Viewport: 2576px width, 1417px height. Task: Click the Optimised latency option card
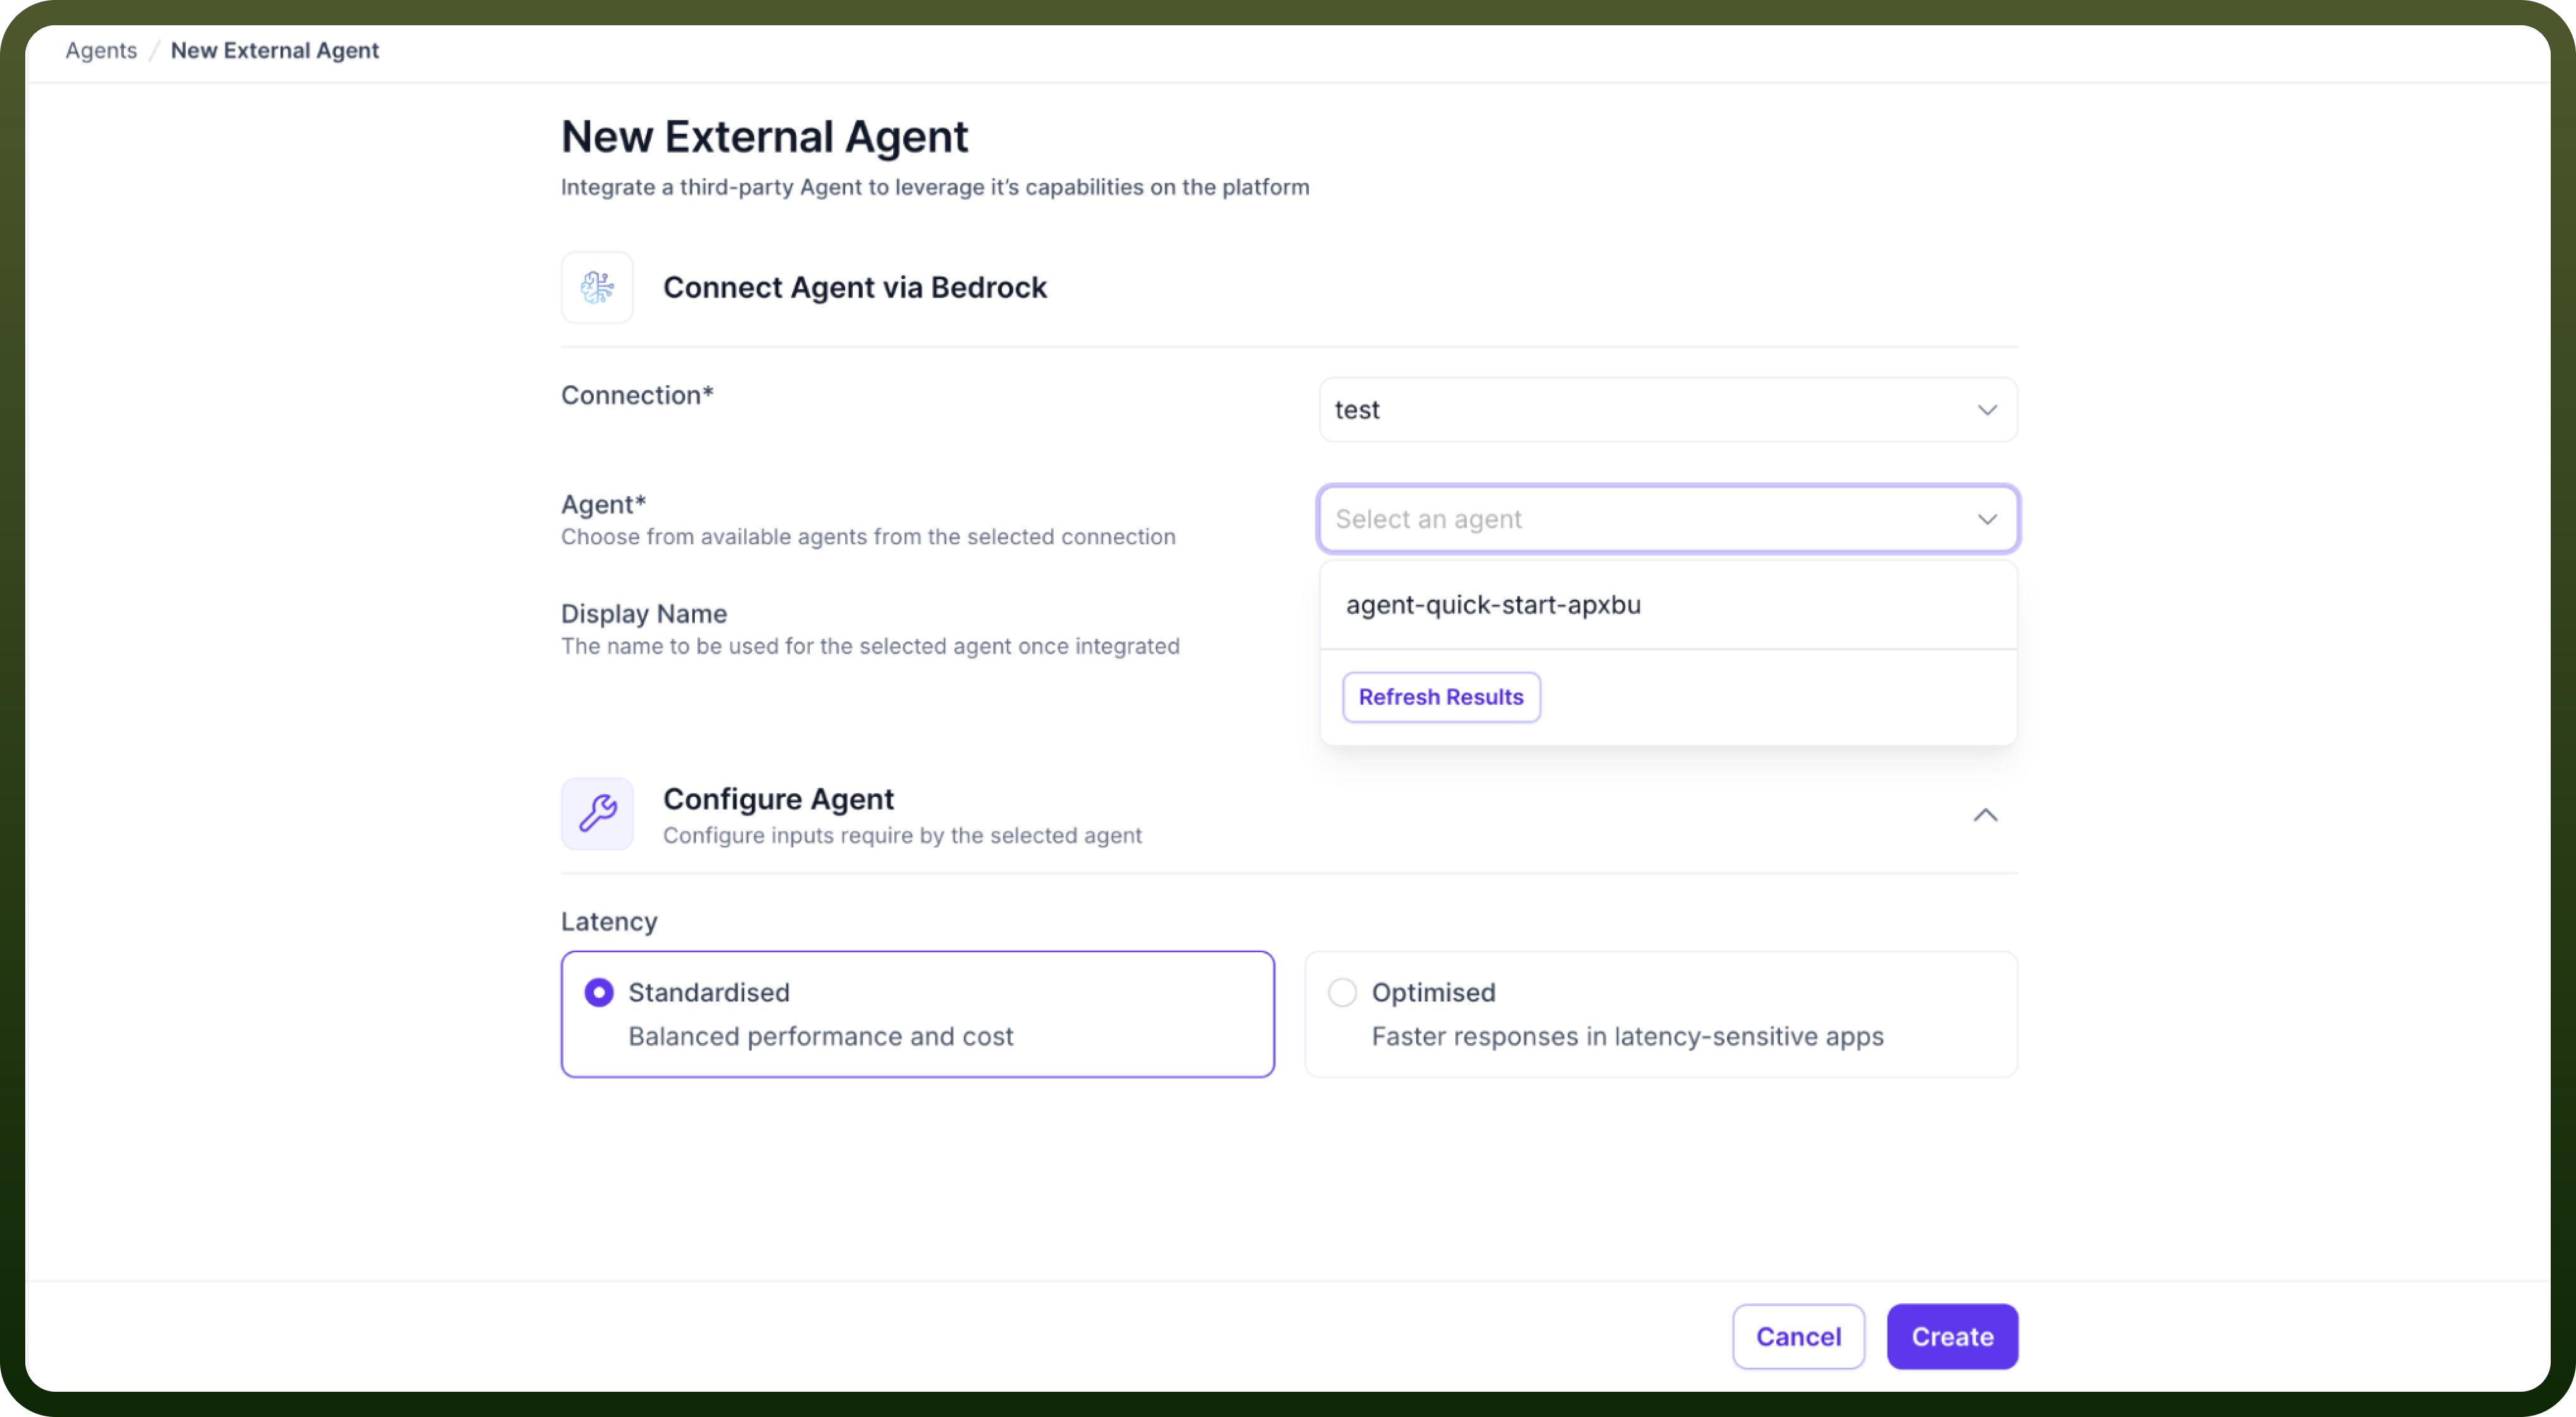point(1661,1014)
